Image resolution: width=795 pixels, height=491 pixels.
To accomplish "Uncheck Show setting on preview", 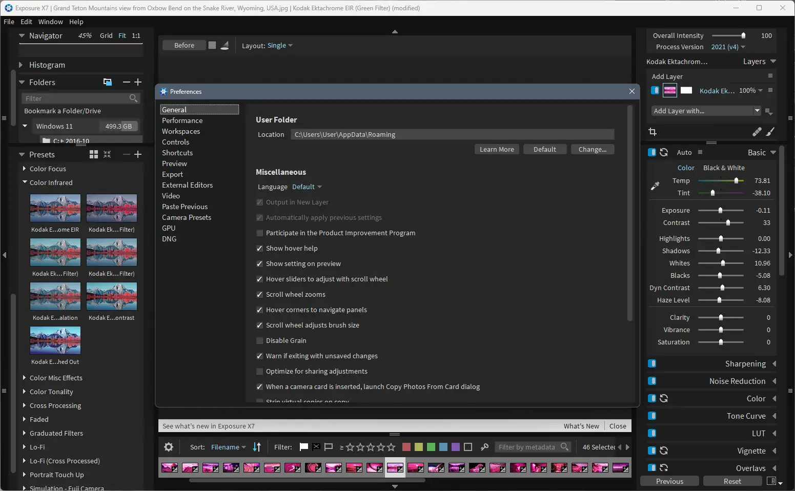I will 259,263.
